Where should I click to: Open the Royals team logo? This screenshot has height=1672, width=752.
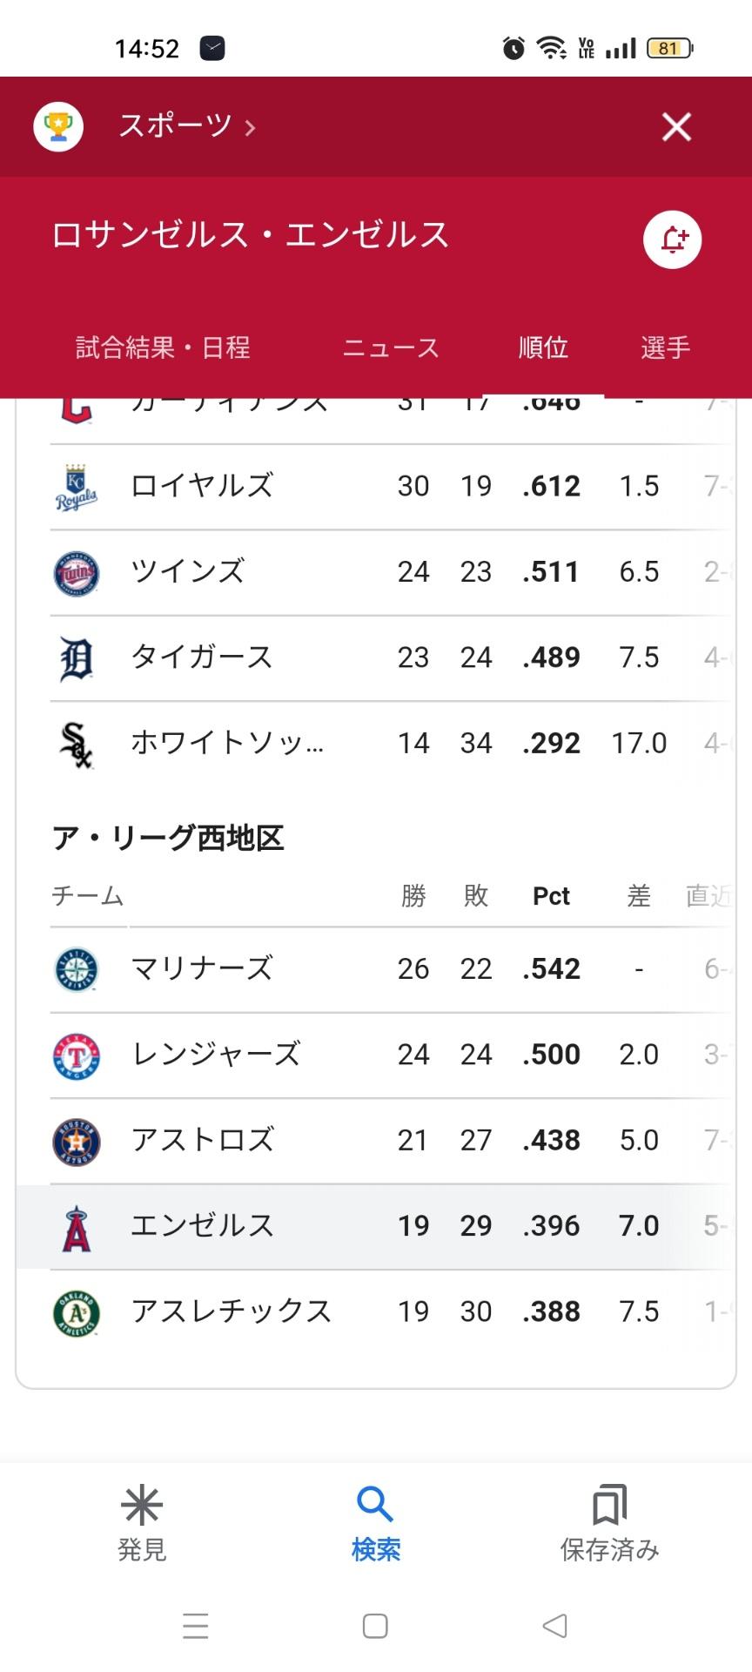point(77,487)
